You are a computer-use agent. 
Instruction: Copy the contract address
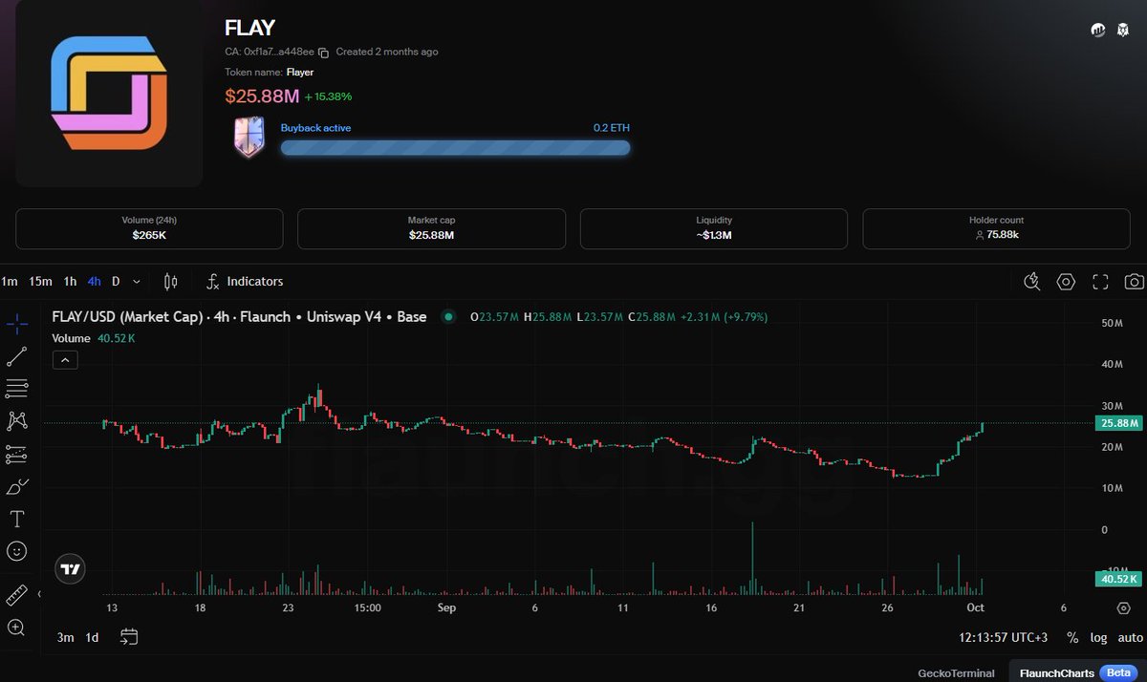coord(323,53)
